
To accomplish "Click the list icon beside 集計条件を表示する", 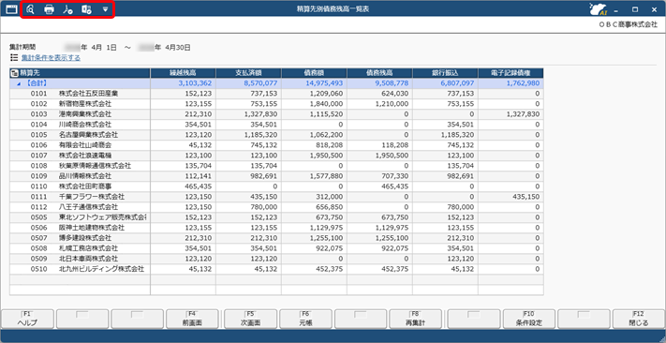I will [14, 58].
